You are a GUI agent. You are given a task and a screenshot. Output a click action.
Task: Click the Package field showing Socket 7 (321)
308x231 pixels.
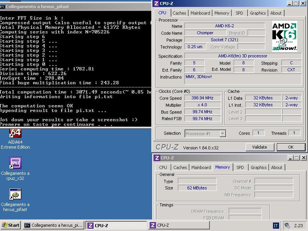[x=225, y=40]
